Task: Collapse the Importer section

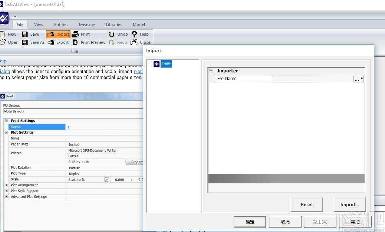Action: [211, 71]
